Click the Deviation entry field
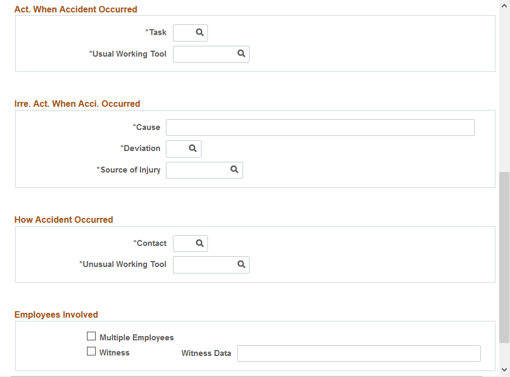The width and height of the screenshot is (510, 377). 177,148
